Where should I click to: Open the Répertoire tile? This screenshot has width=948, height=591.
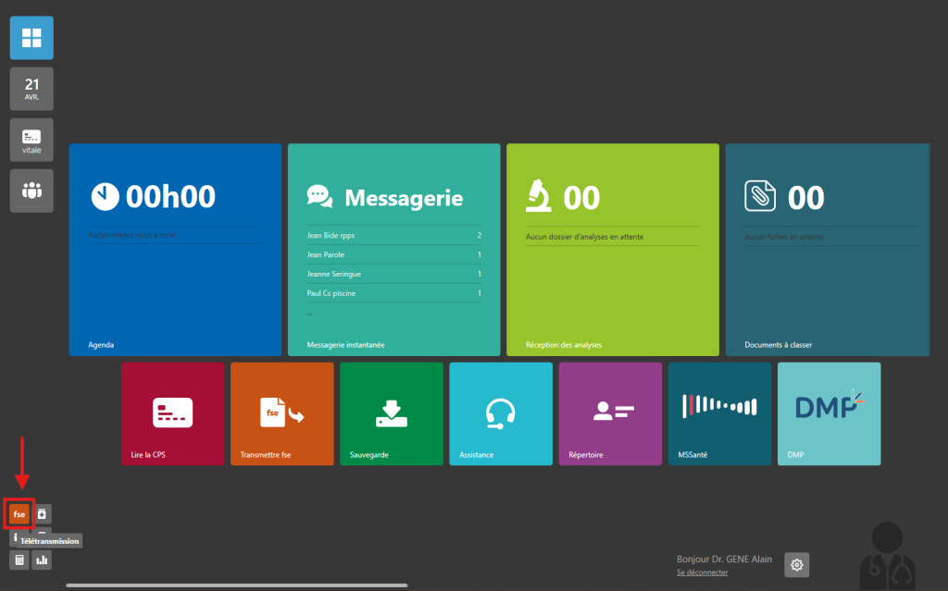point(610,413)
